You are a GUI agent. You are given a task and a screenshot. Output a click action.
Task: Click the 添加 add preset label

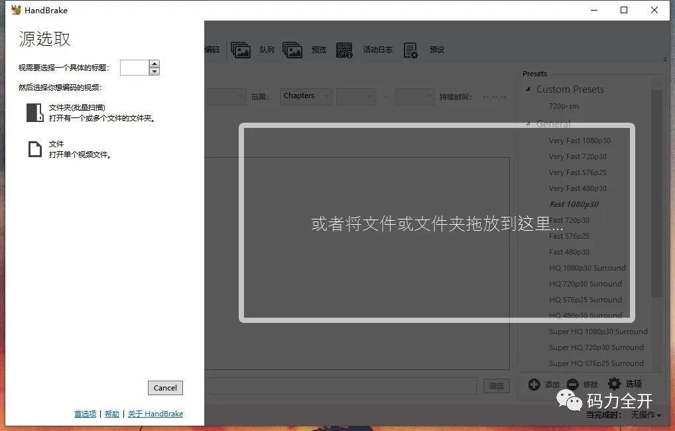[x=552, y=385]
